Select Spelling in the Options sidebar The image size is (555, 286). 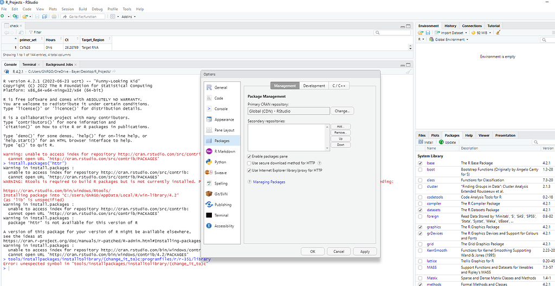pos(222,183)
